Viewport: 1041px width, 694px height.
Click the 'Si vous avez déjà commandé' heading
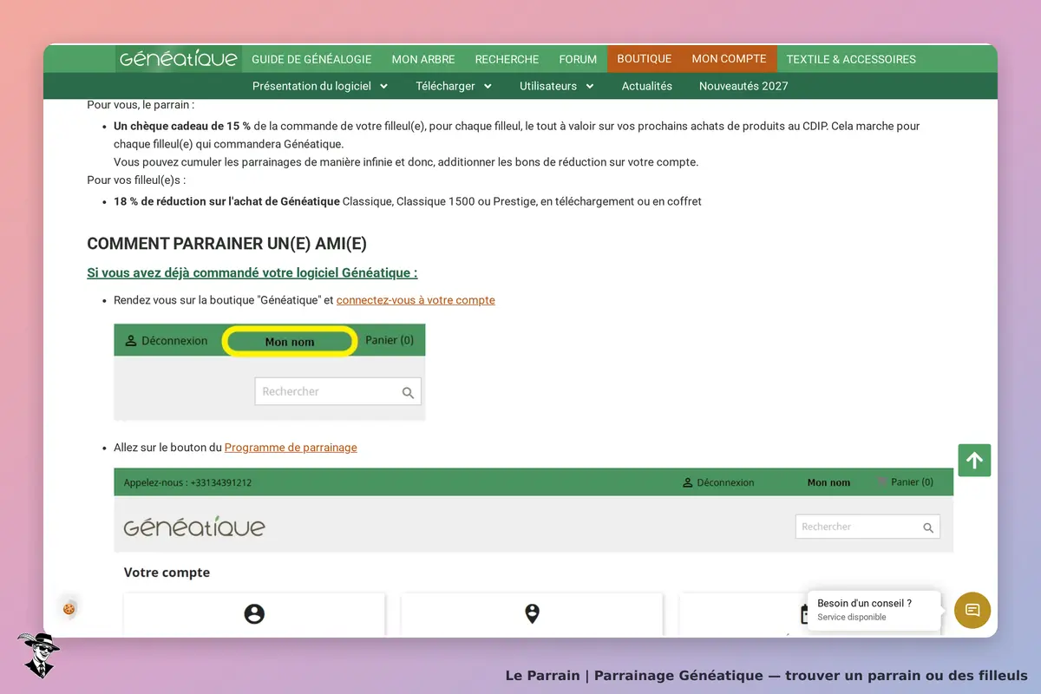pos(252,272)
